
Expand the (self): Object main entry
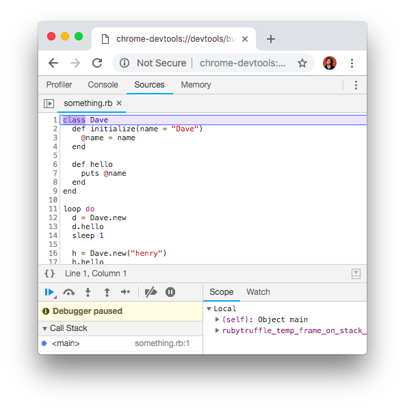tap(217, 319)
